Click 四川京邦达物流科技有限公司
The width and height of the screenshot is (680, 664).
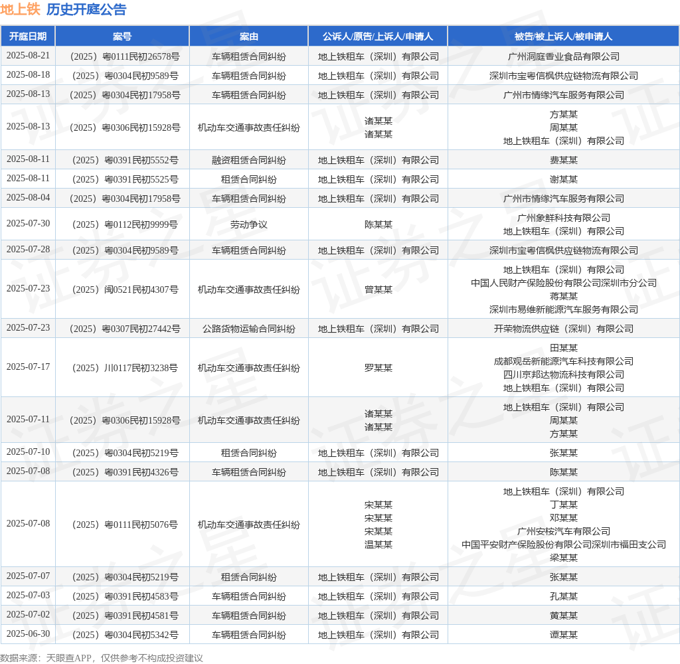(x=563, y=374)
